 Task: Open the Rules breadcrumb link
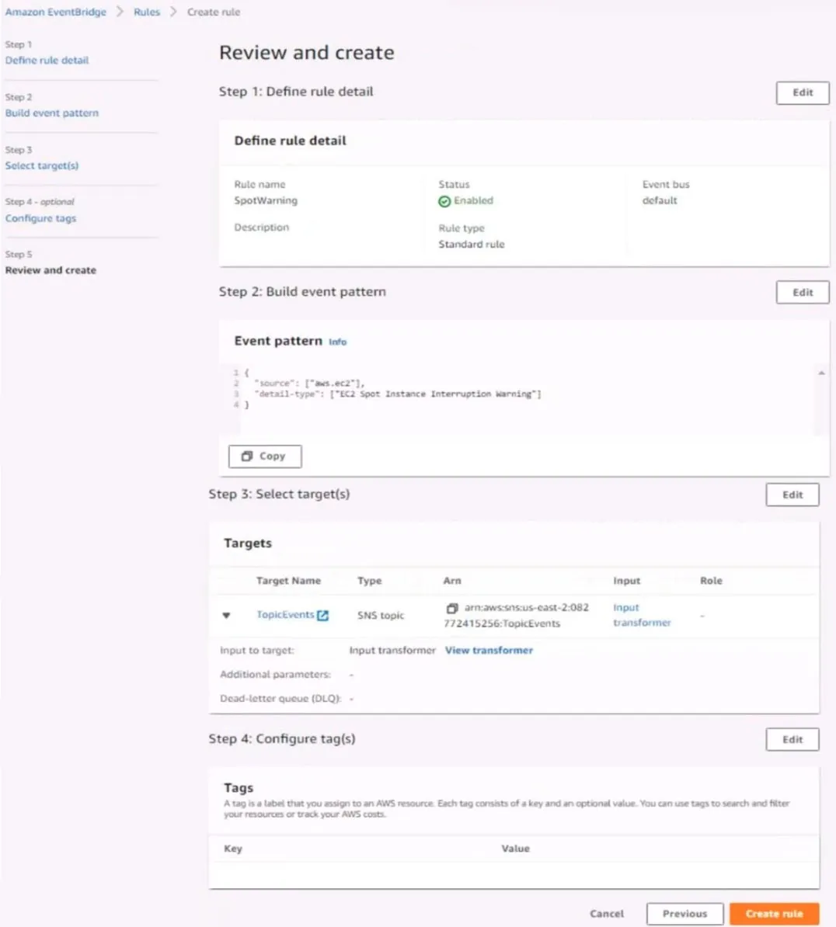tap(147, 12)
